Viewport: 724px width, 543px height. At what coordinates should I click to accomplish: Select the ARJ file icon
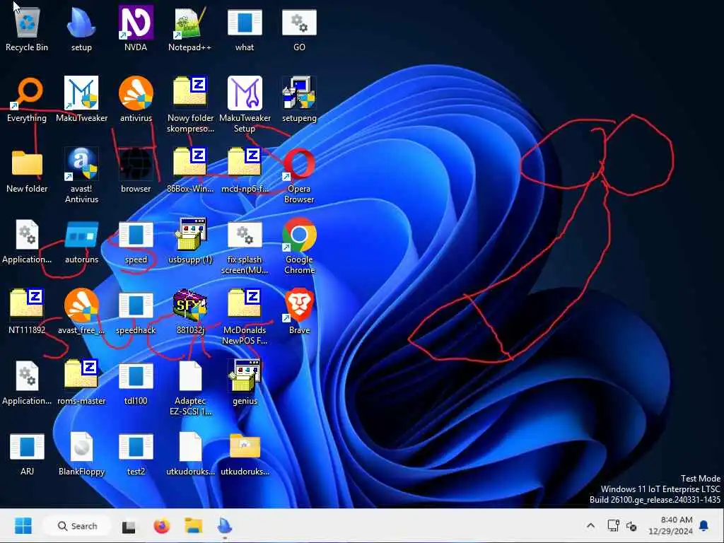coord(27,453)
